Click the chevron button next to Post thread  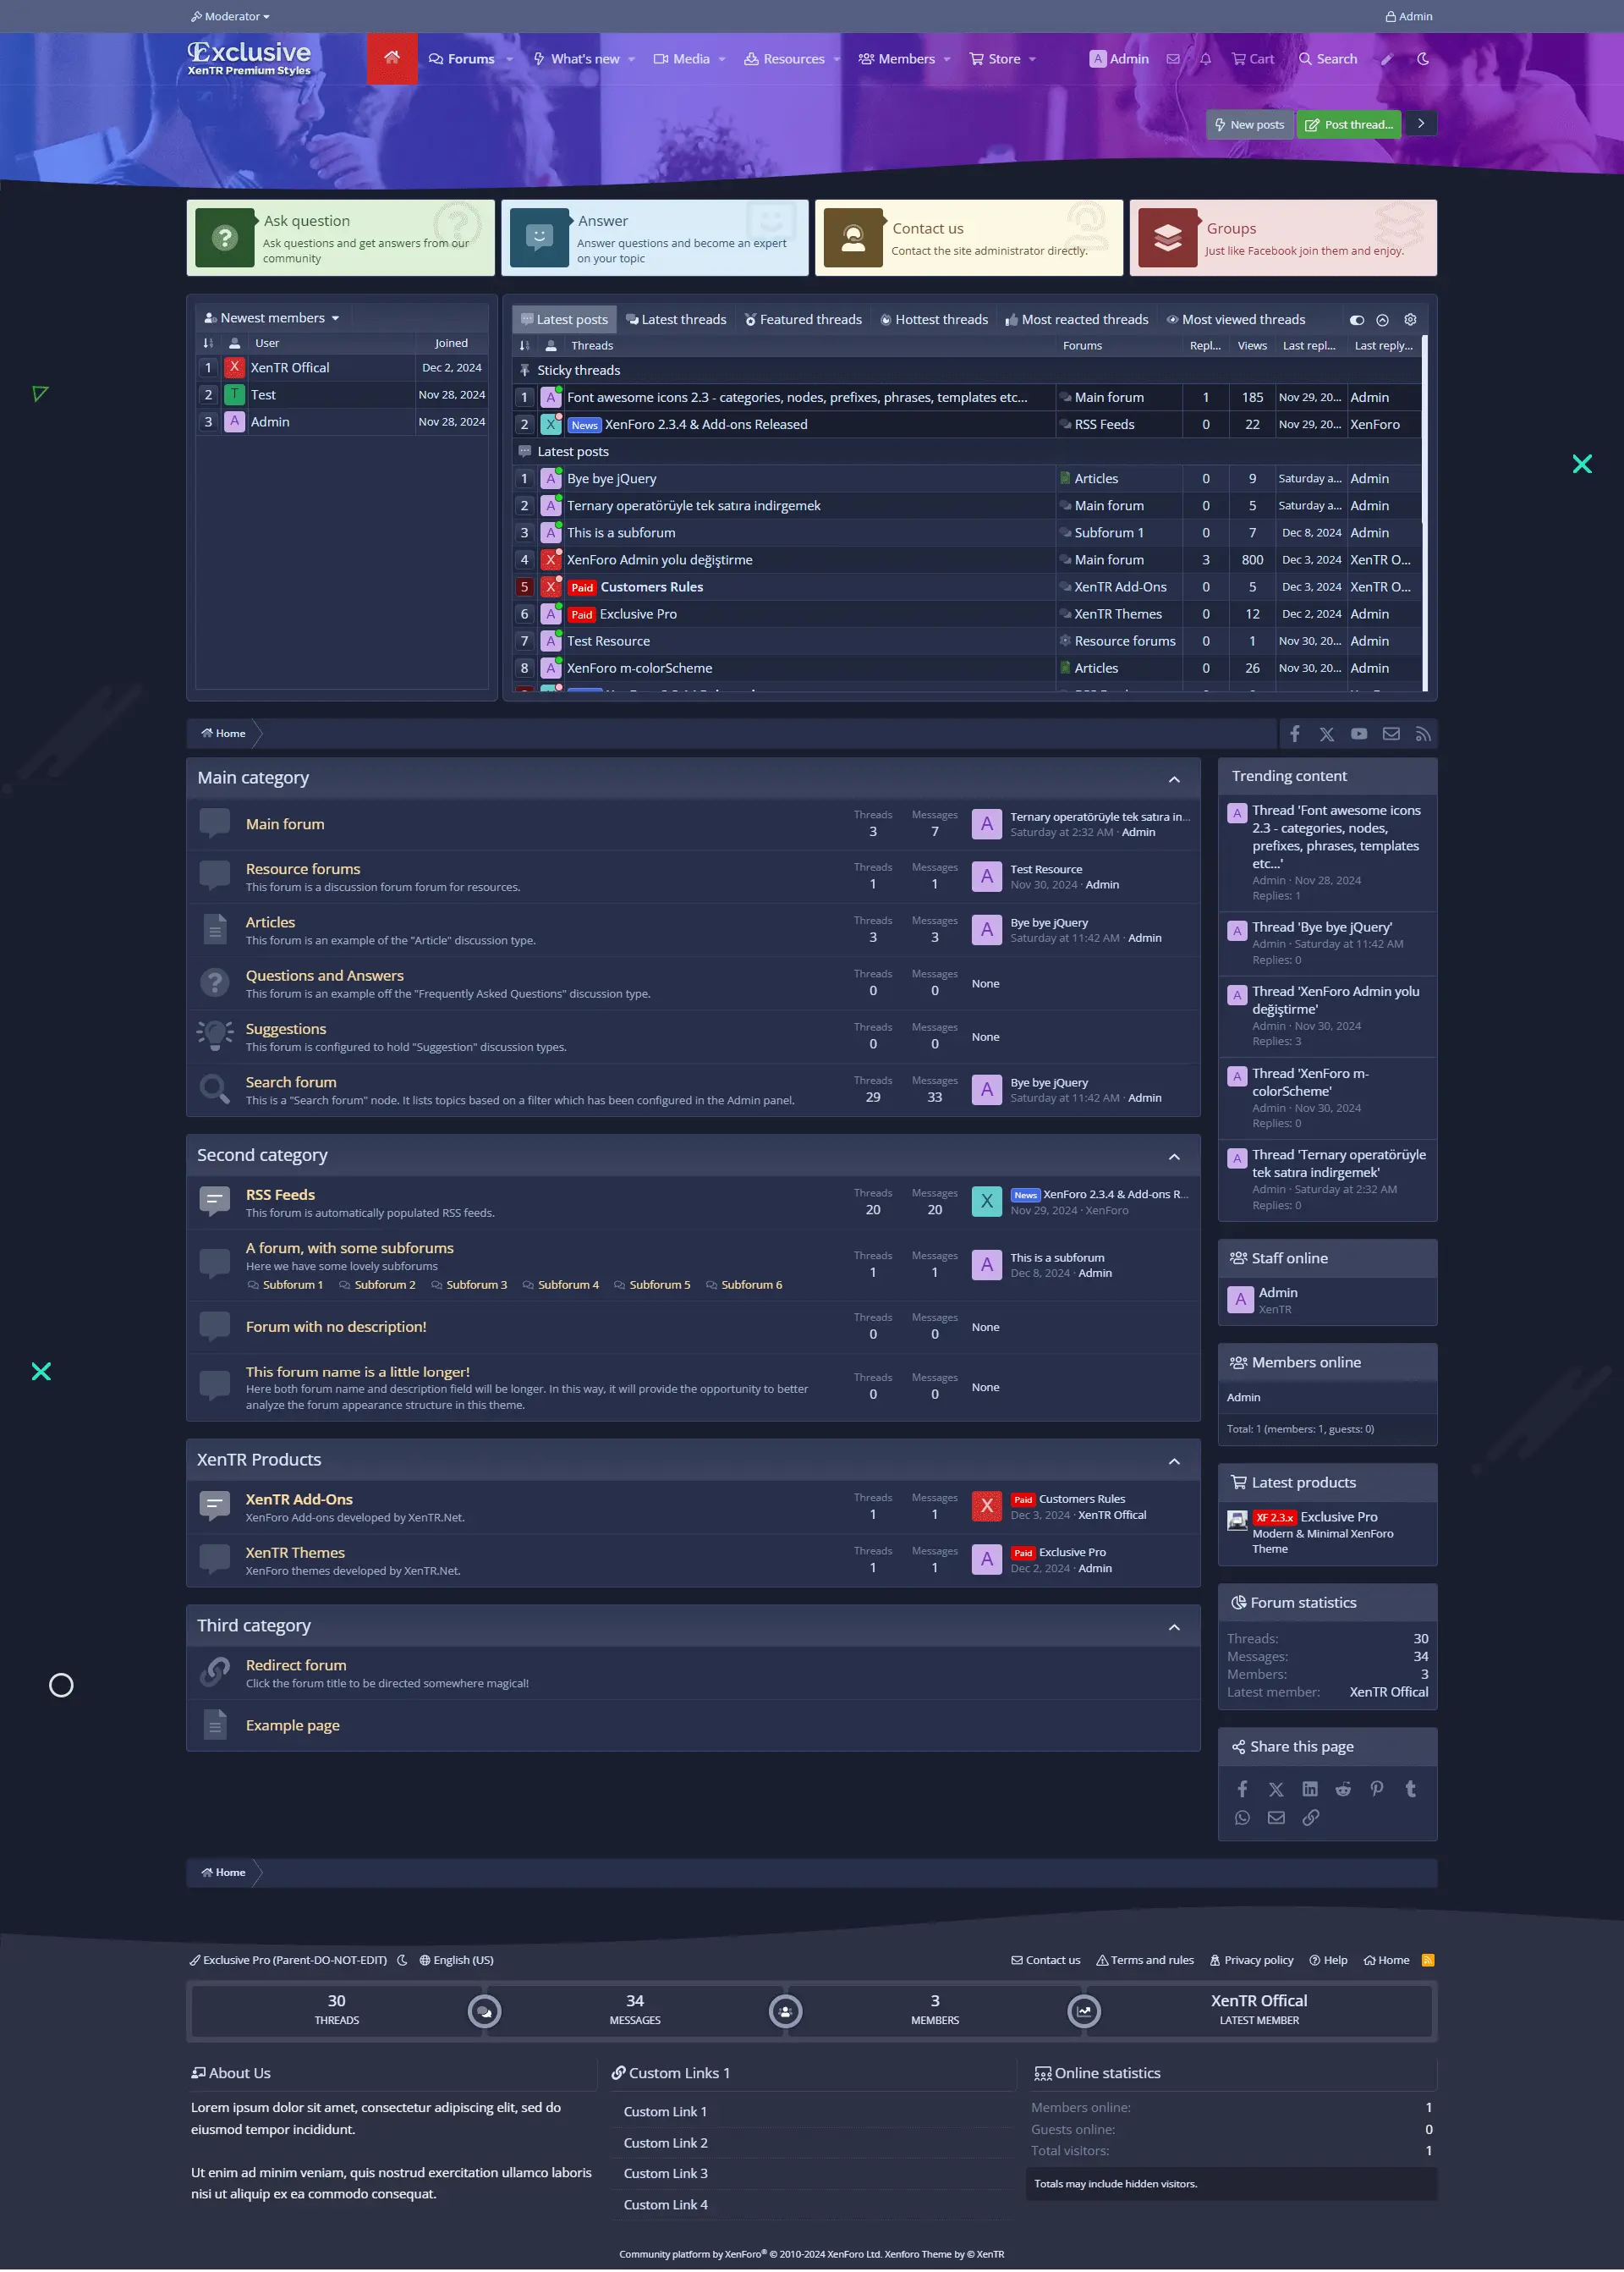coord(1420,123)
